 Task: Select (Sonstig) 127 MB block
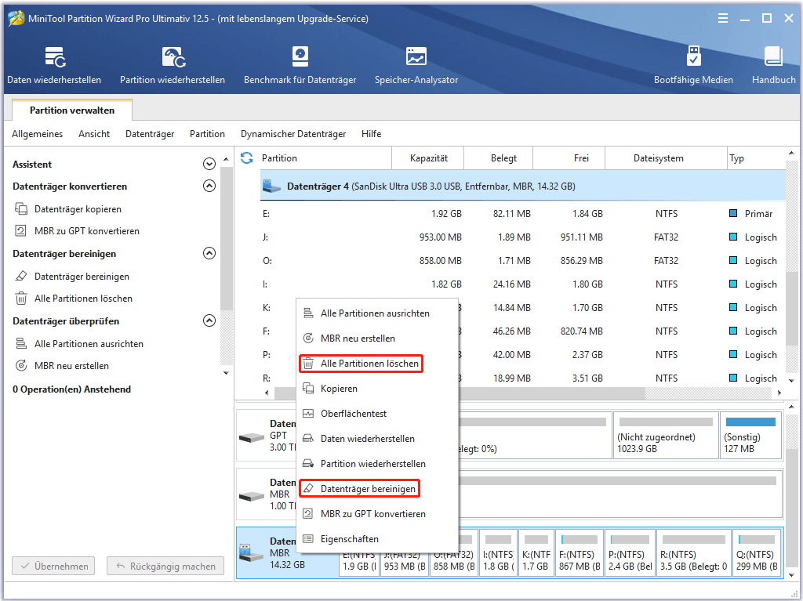[x=750, y=435]
